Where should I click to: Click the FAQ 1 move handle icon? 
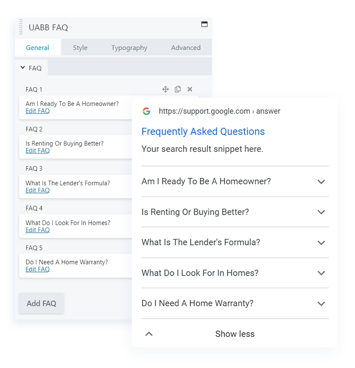pos(165,89)
